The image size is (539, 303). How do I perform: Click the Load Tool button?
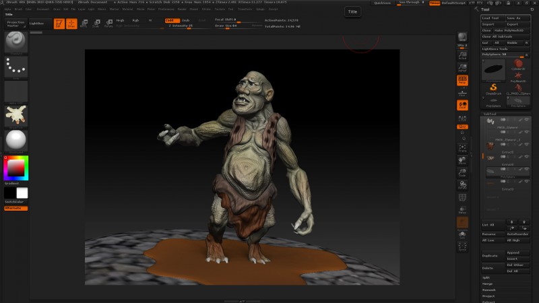pyautogui.click(x=493, y=18)
